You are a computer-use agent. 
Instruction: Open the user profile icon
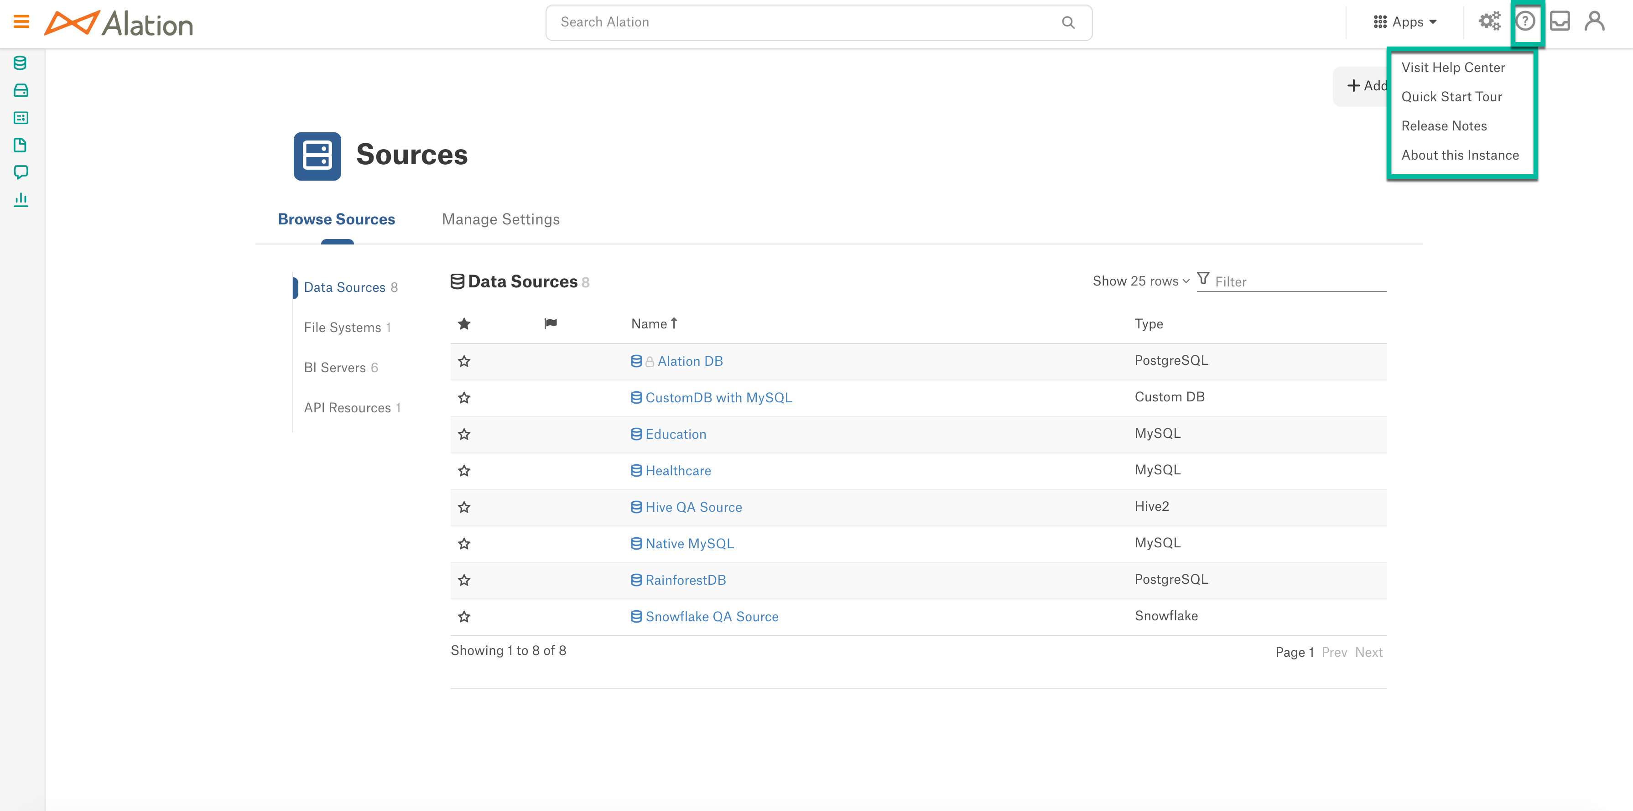tap(1595, 21)
